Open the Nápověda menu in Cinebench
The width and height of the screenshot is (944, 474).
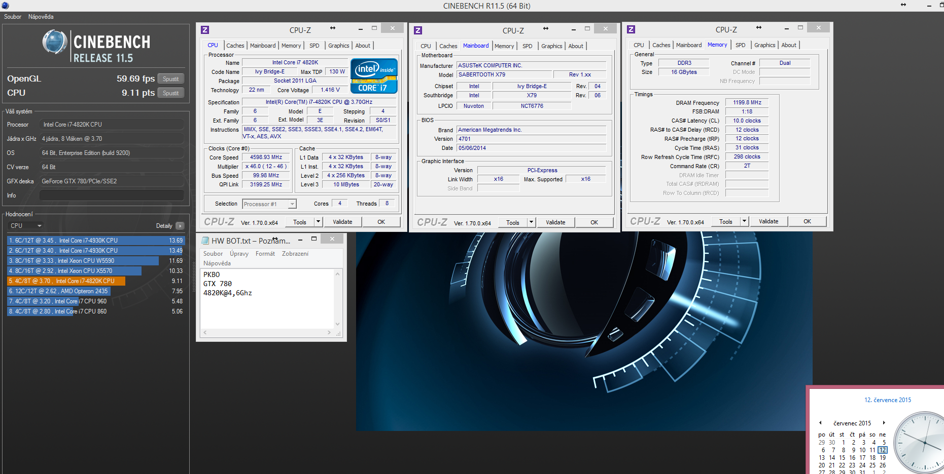click(x=41, y=17)
